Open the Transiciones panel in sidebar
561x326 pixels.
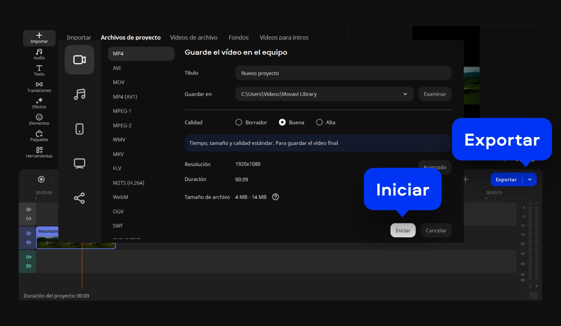[x=39, y=87]
